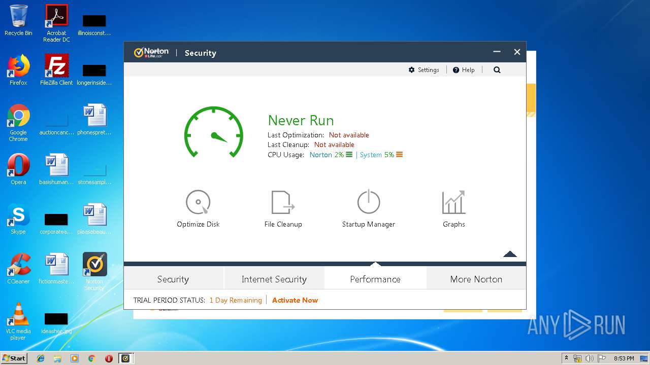This screenshot has height=365, width=650.
Task: Select the longerinside desktop file
Action: point(94,74)
